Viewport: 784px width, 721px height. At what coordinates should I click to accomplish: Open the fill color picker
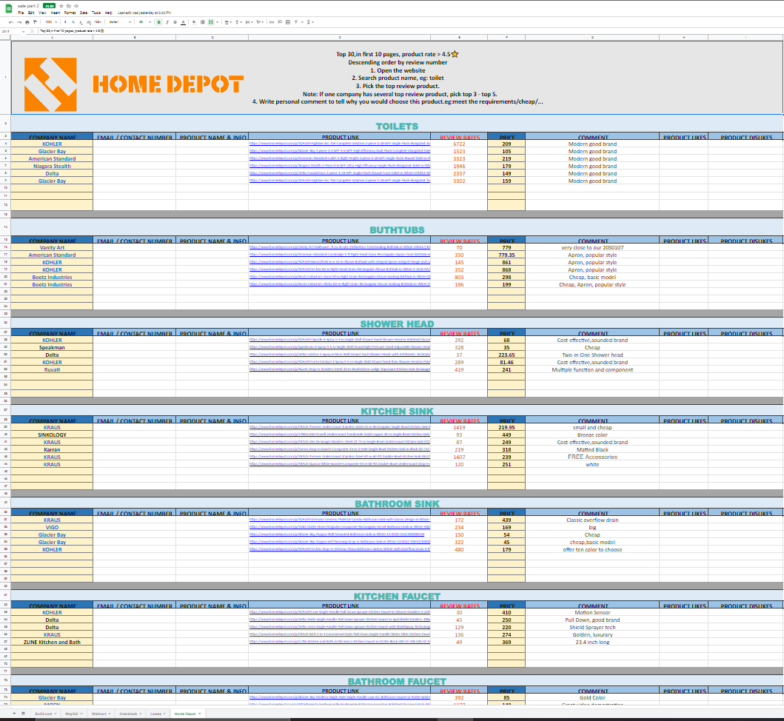point(194,22)
